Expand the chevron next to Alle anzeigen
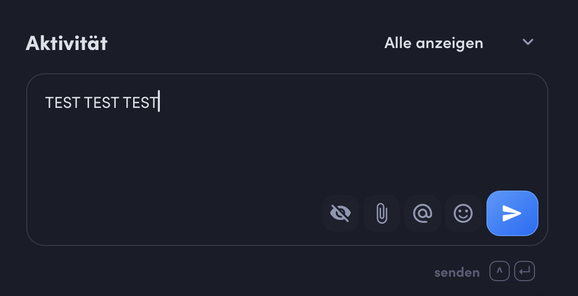Screen dimensions: 578x296 point(528,42)
